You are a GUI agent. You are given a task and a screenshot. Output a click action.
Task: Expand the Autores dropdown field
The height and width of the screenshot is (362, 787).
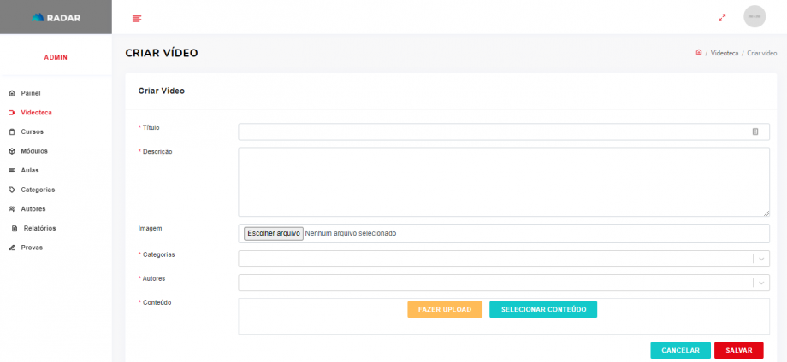pos(504,283)
